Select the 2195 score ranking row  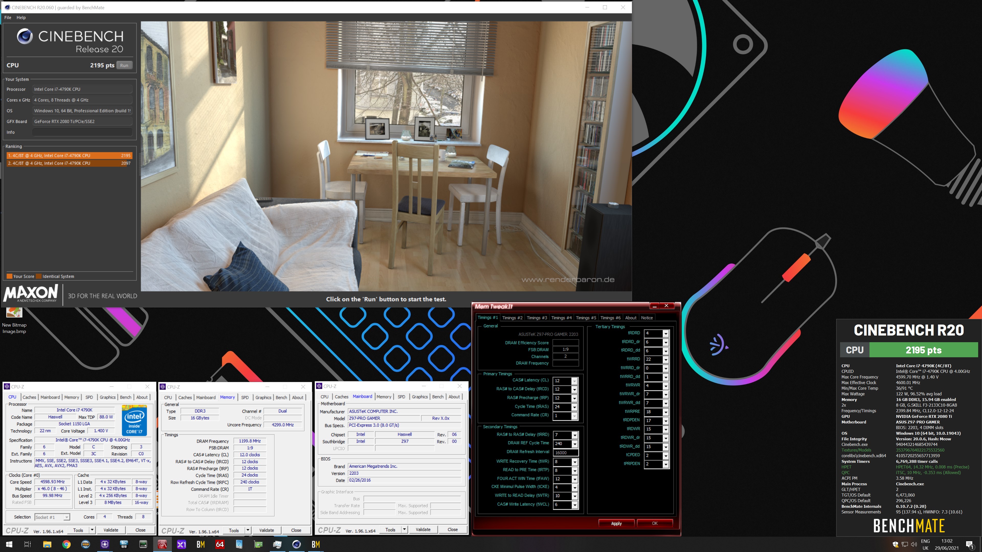(x=69, y=155)
